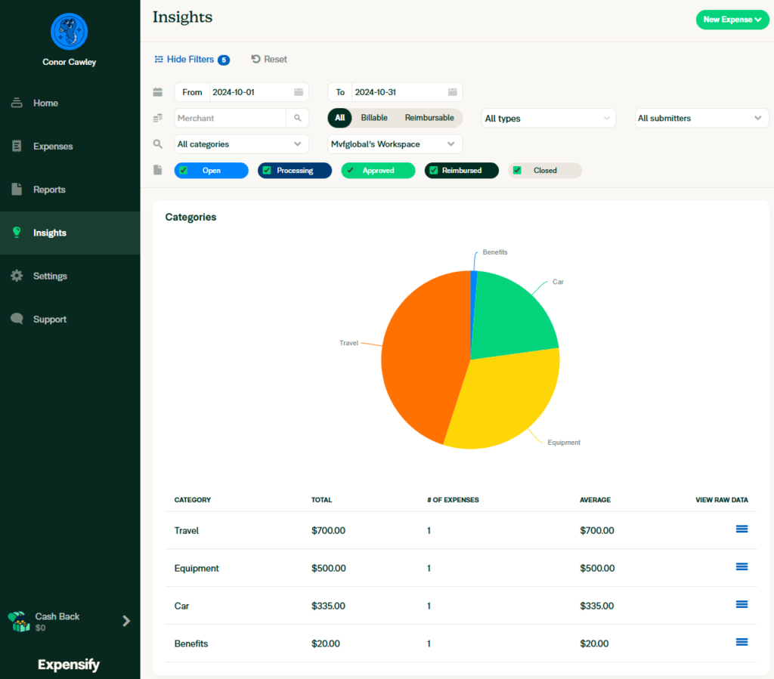This screenshot has width=774, height=679.
Task: Select the Reimbursable filter tab
Action: click(x=429, y=118)
